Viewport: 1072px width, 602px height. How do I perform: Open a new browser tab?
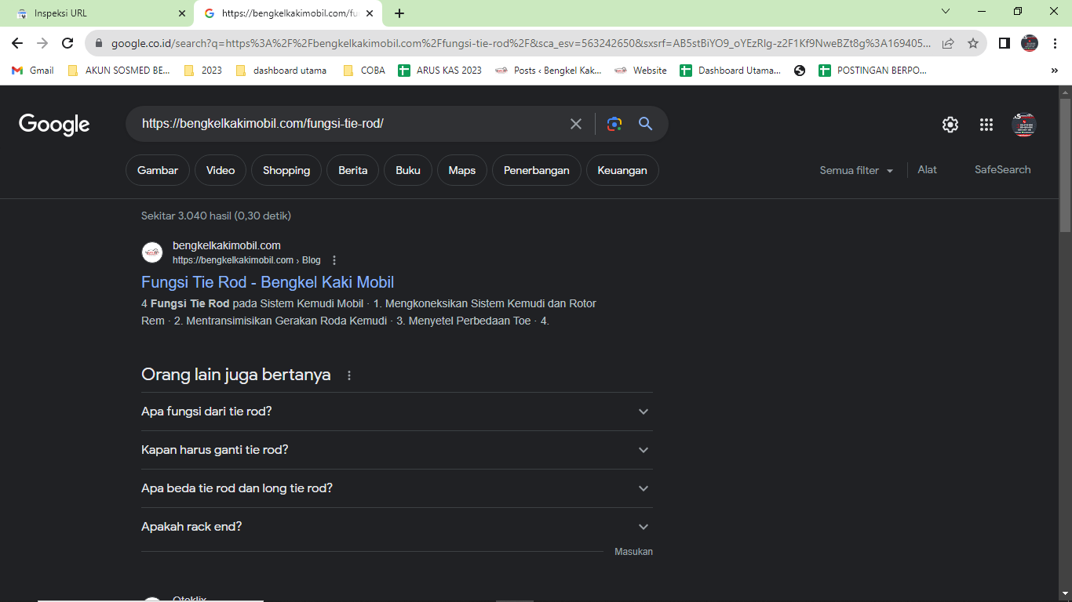(399, 13)
